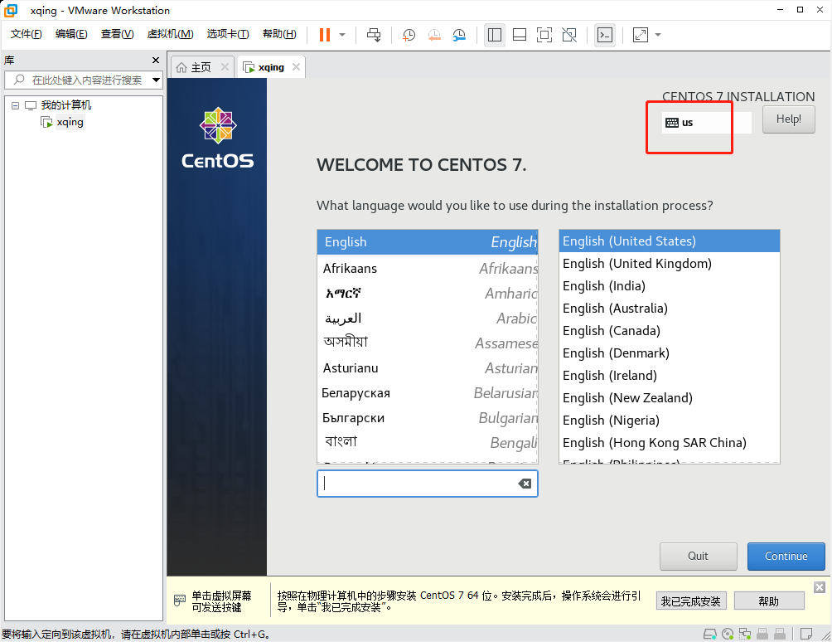Screen dimensions: 832x642
Task: Pause the virtual machine with the orange button
Action: (x=325, y=35)
